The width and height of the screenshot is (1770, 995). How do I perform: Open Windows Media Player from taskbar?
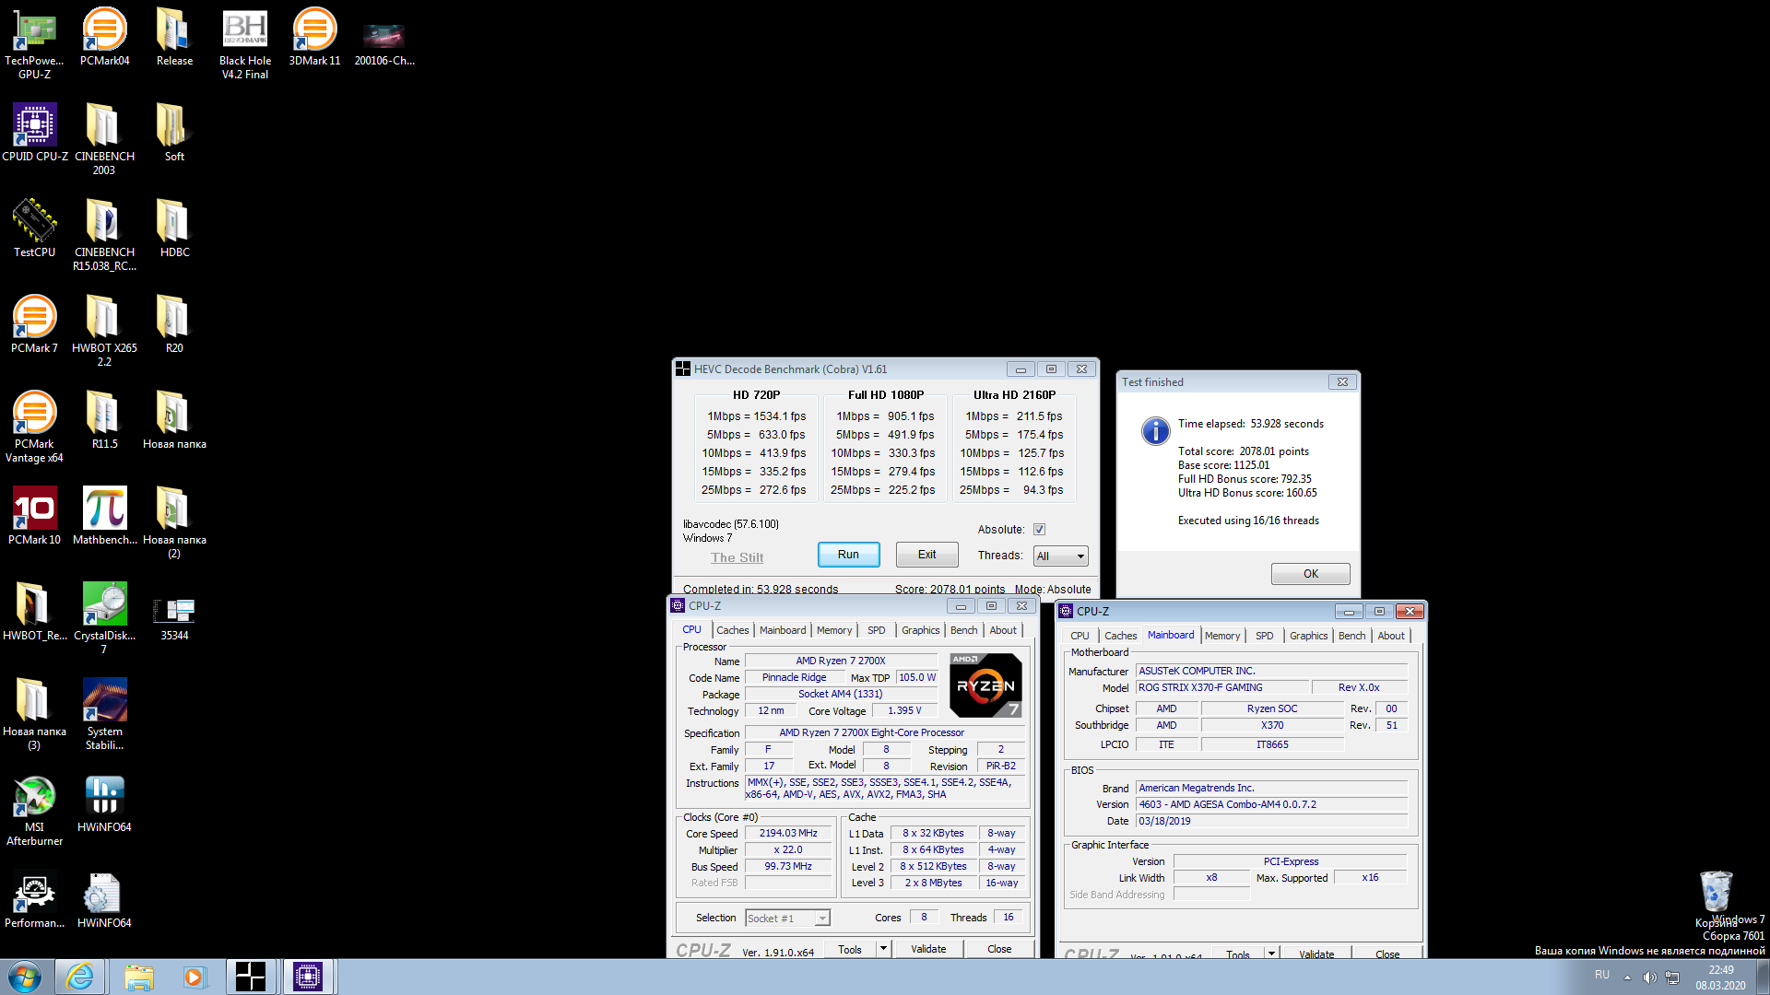194,977
